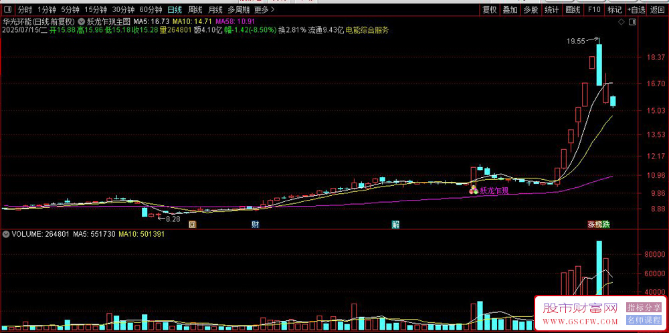The image size is (669, 333).
Task: Switch to the 5分钟 period
Action: coord(70,9)
